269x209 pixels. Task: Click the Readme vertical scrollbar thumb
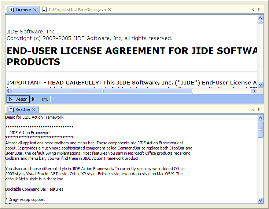point(260,129)
